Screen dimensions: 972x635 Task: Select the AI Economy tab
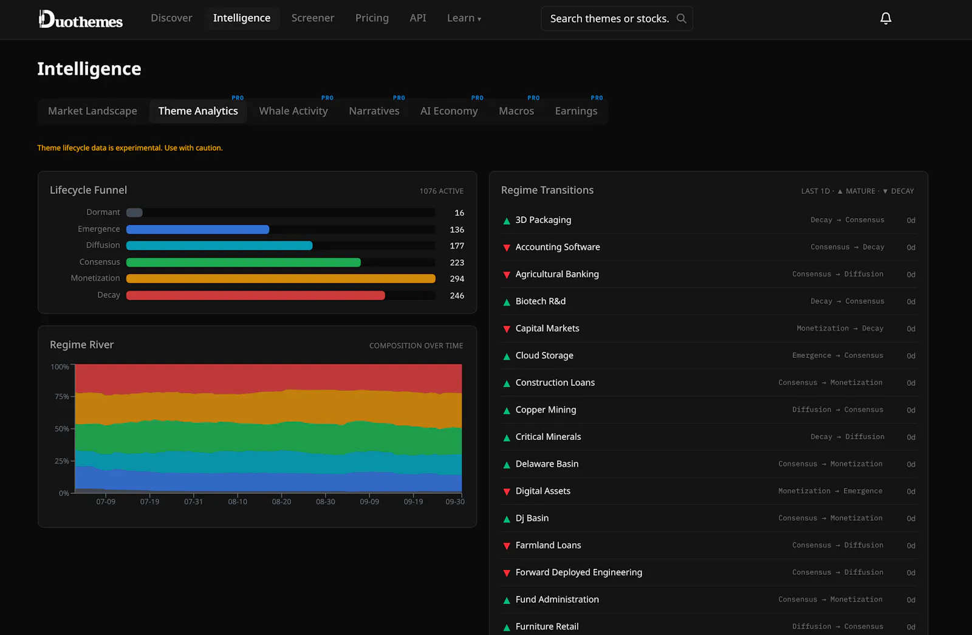(x=449, y=111)
